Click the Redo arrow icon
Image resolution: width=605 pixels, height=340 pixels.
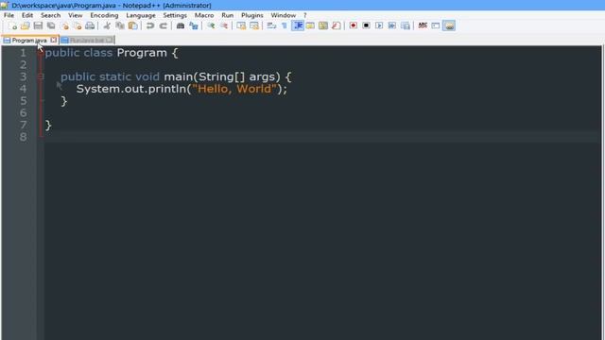164,25
